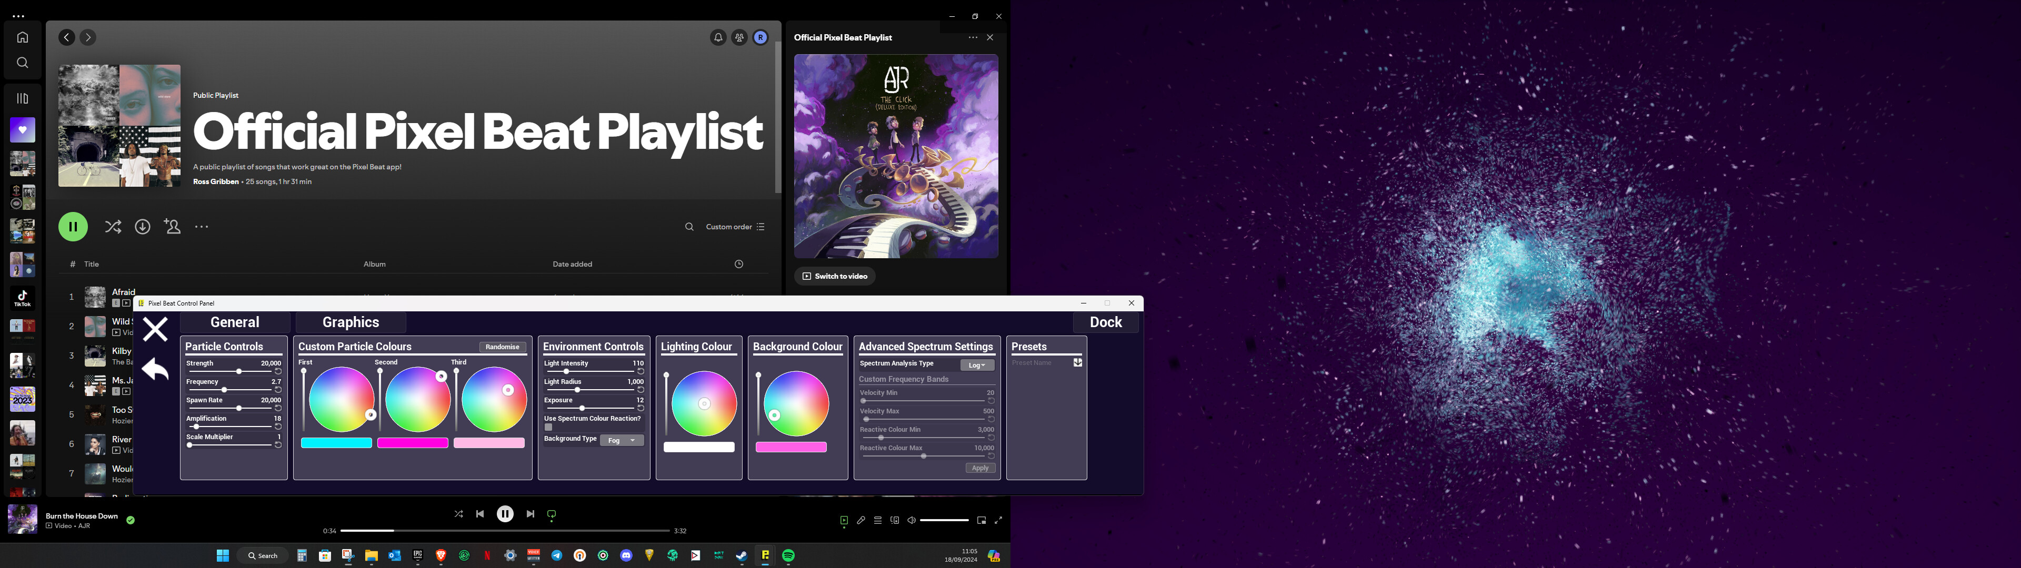Viewport: 2021px width, 568px height.
Task: Save preset using the download arrow icon
Action: [x=1077, y=362]
